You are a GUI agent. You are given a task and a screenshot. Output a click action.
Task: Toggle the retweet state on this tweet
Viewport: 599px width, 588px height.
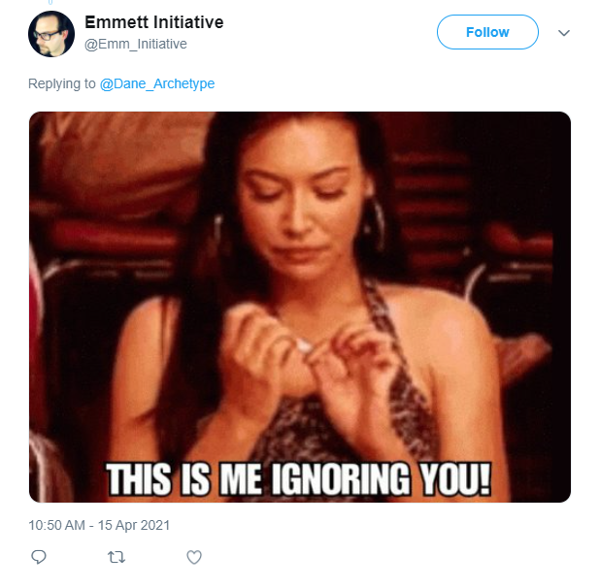tap(116, 557)
